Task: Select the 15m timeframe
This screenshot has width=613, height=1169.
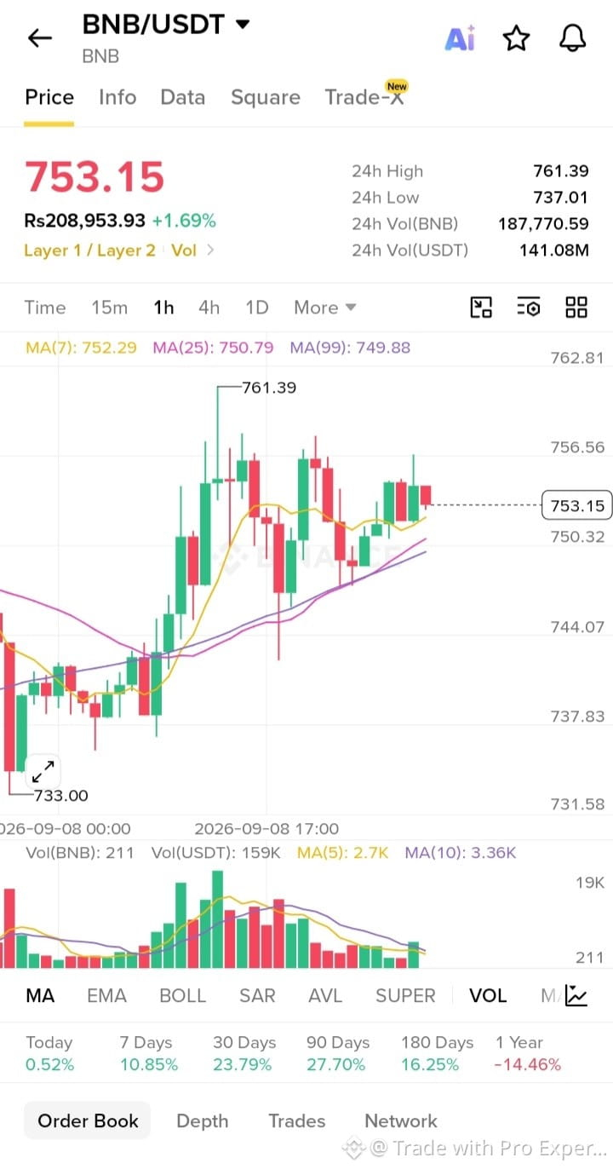Action: click(x=109, y=308)
